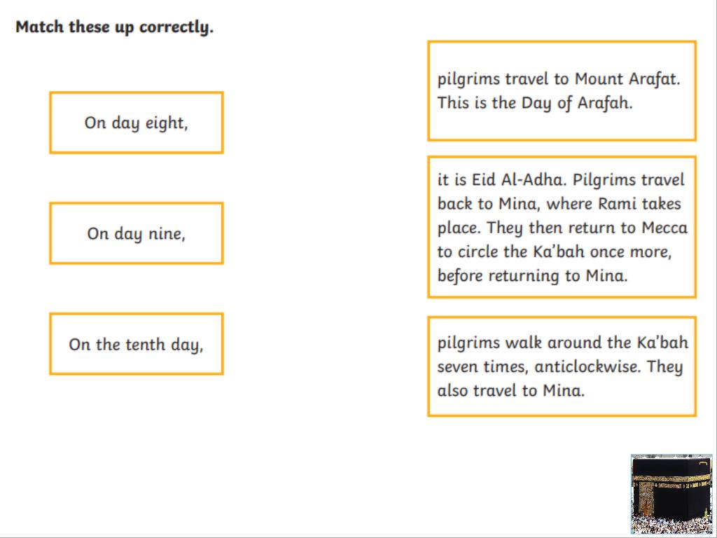
Task: Click the Ka'bah photo thumbnail
Action: click(671, 494)
